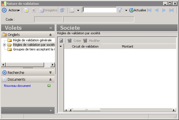Click the tree horizontal scrollbar thumb
Image resolution: width=179 pixels, height=120 pixels.
coord(25,65)
